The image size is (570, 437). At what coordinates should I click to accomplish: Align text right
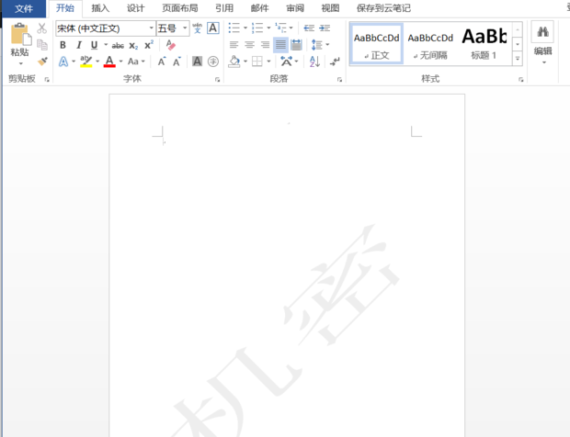point(265,45)
